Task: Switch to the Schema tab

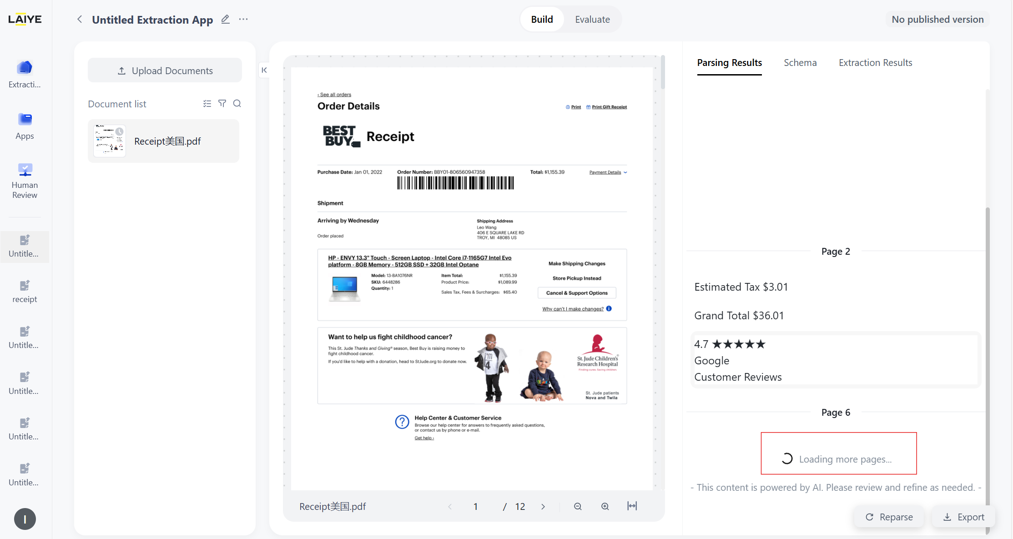Action: click(800, 63)
